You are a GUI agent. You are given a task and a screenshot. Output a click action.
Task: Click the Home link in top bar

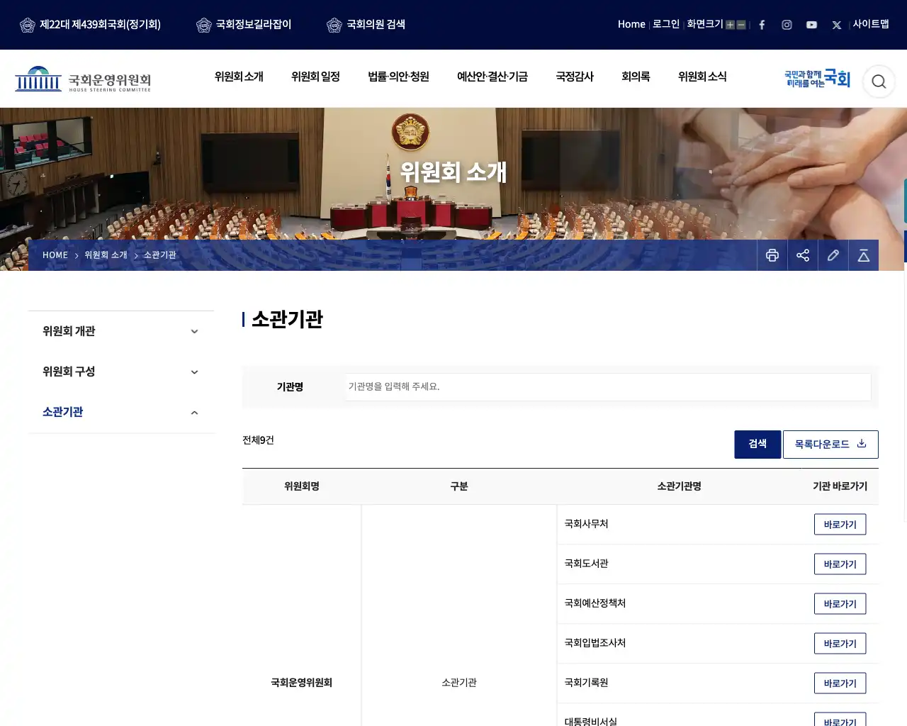[x=631, y=24]
